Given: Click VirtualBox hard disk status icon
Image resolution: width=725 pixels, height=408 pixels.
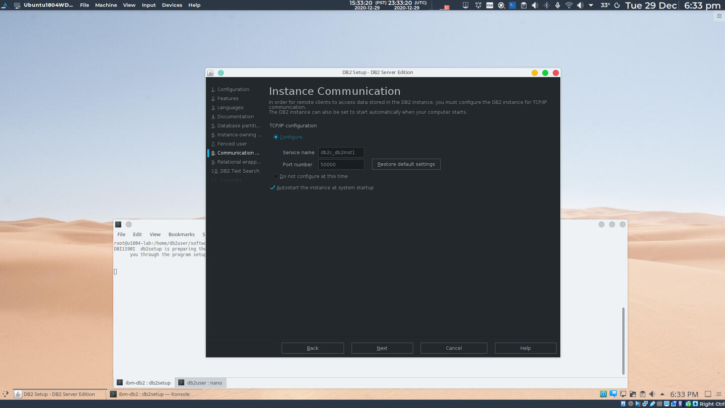Looking at the screenshot, I should [x=623, y=403].
